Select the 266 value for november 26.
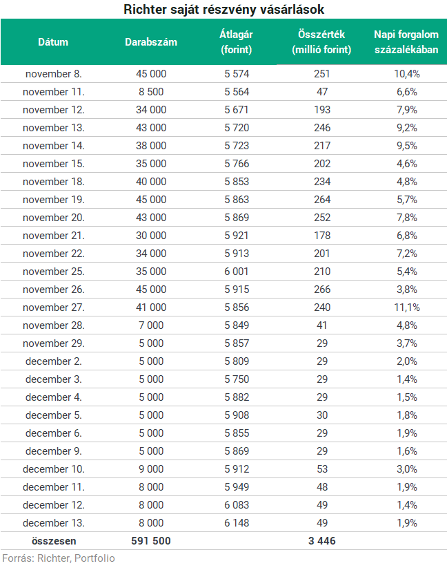 point(322,290)
